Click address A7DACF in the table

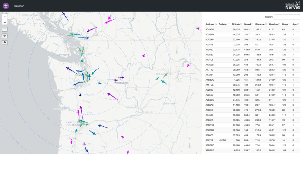[210, 150]
